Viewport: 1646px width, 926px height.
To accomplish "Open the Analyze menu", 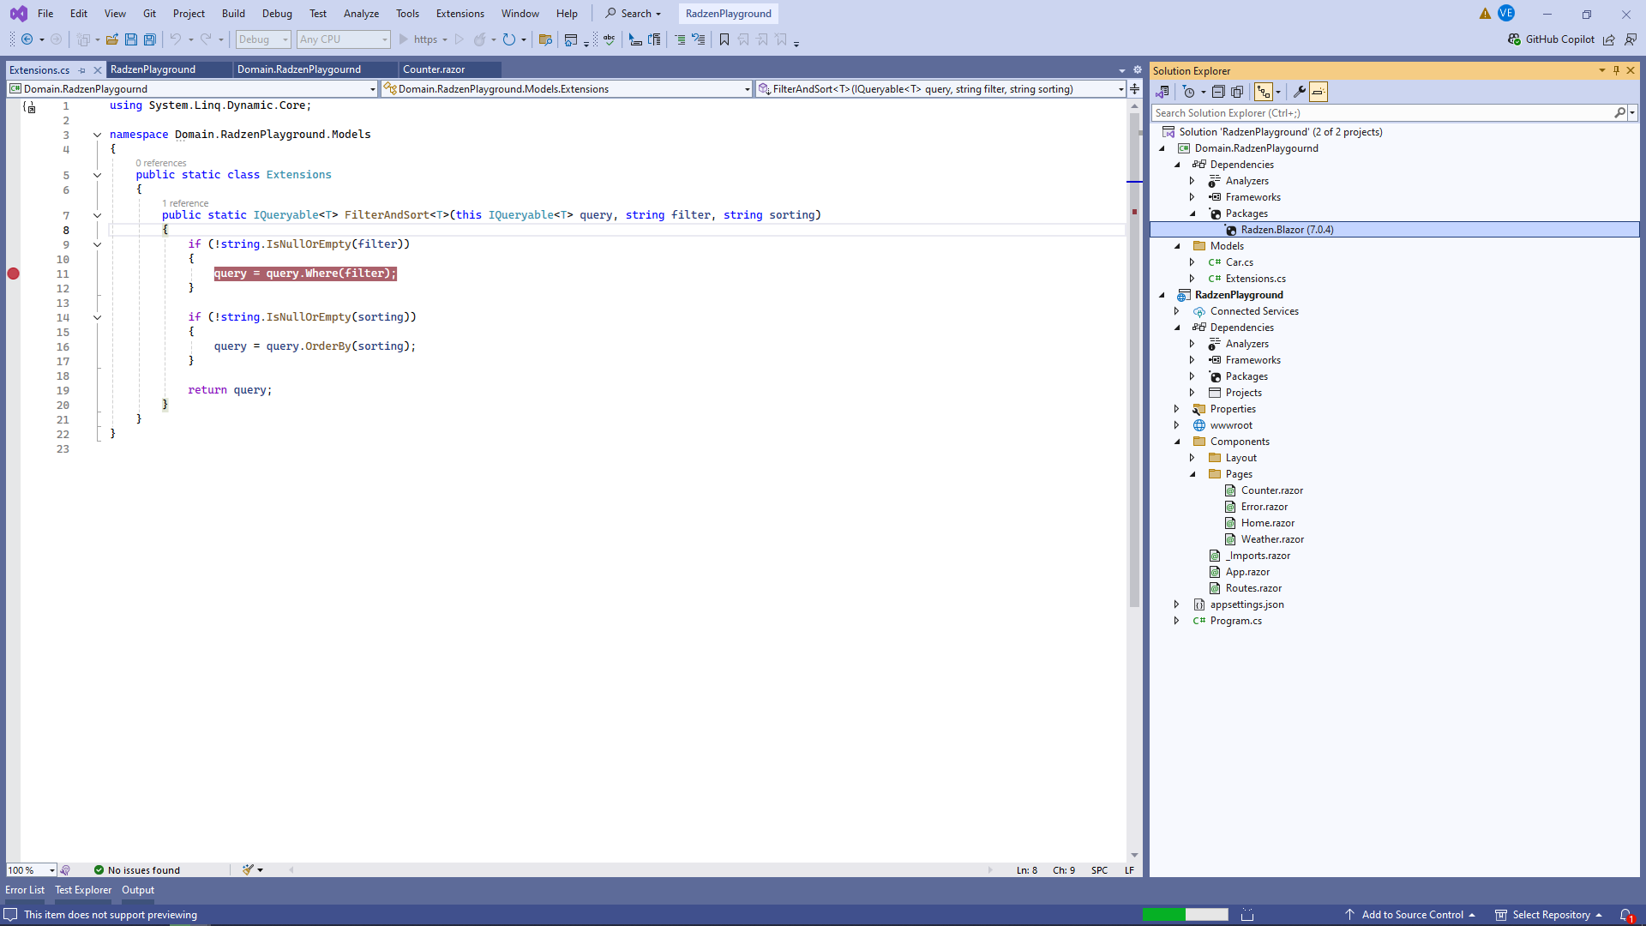I will tap(361, 14).
